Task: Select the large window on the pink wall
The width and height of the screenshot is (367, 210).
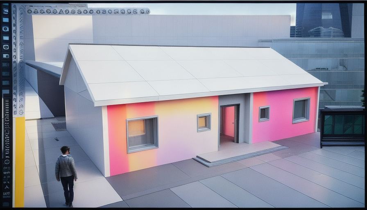Action: (301, 110)
